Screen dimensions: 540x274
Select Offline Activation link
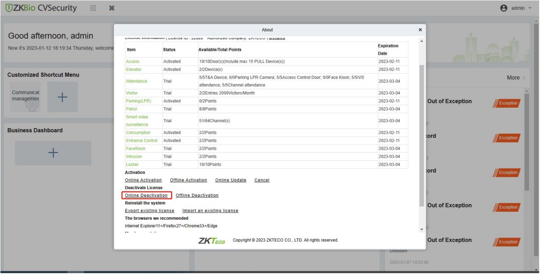pos(188,180)
